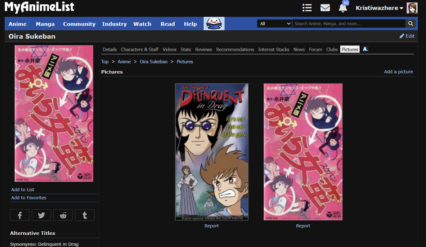Screen dimensions: 426x247
Task: Click the Edit link text
Action: click(x=410, y=36)
